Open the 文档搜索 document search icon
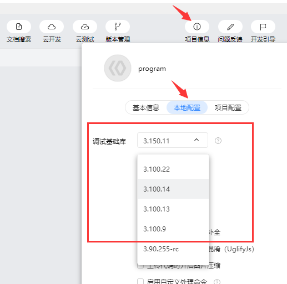 [x=19, y=27]
